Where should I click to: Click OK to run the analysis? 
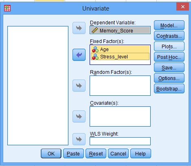tap(51, 153)
